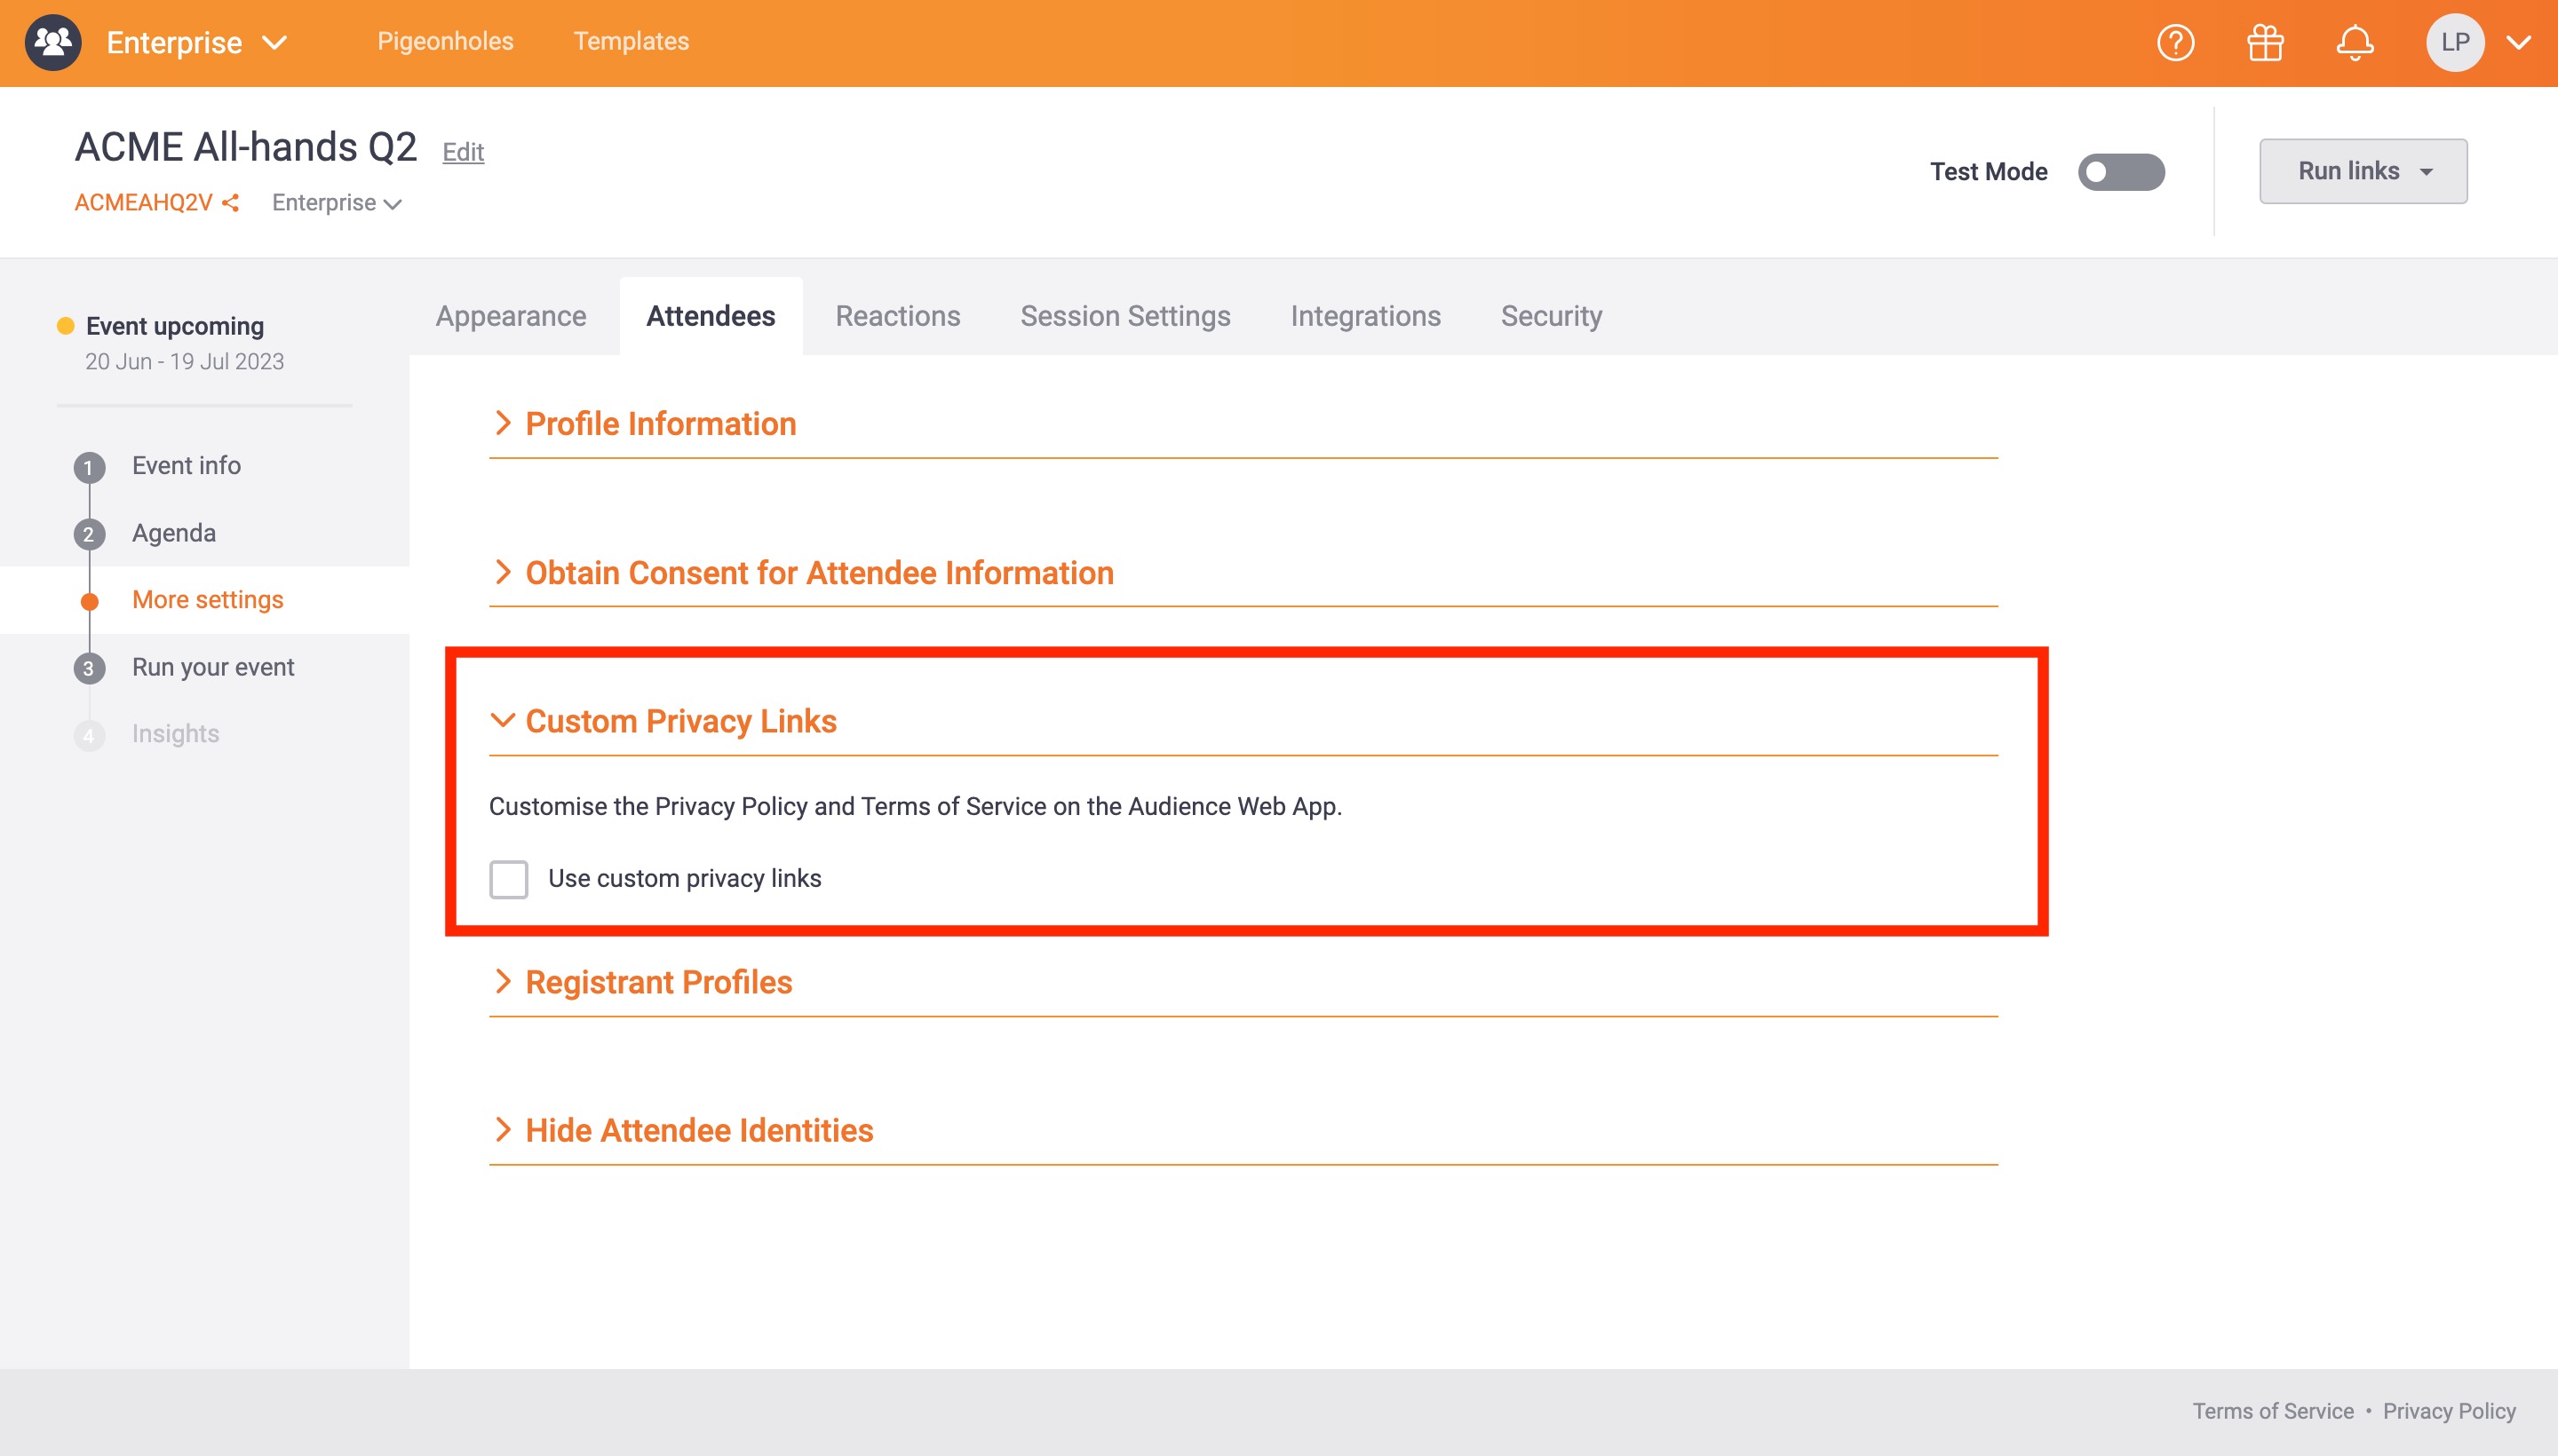2558x1456 pixels.
Task: Open the gift rewards icon
Action: point(2265,43)
